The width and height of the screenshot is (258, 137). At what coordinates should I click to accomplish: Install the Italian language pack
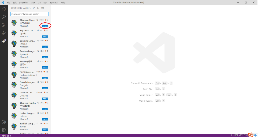(x=45, y=119)
